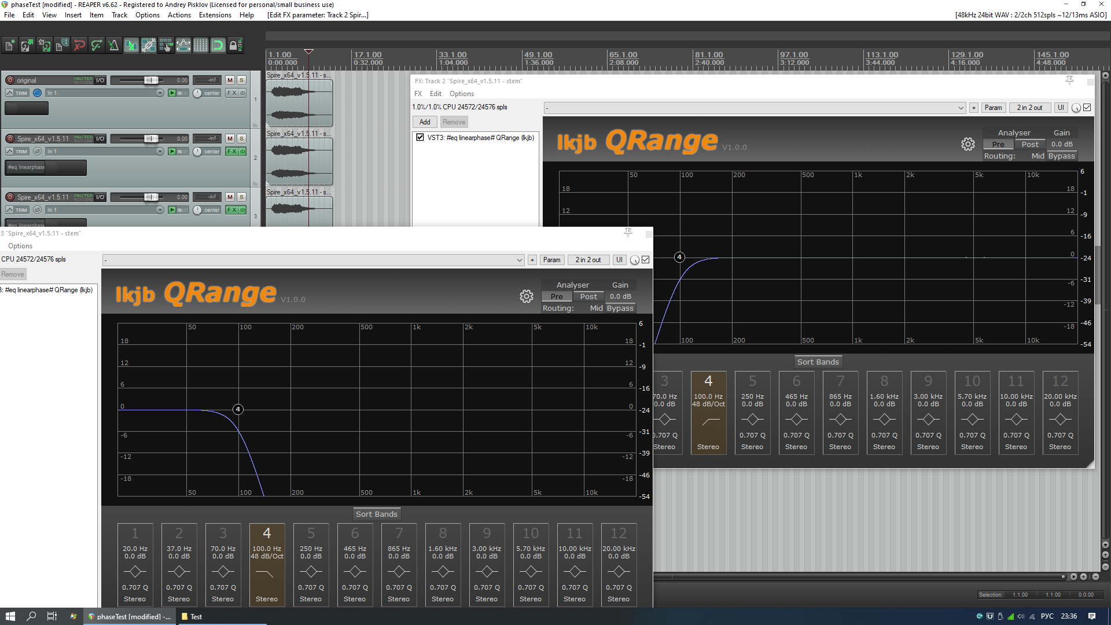Click the original track volume fader
This screenshot has height=625, width=1111.
coord(150,80)
